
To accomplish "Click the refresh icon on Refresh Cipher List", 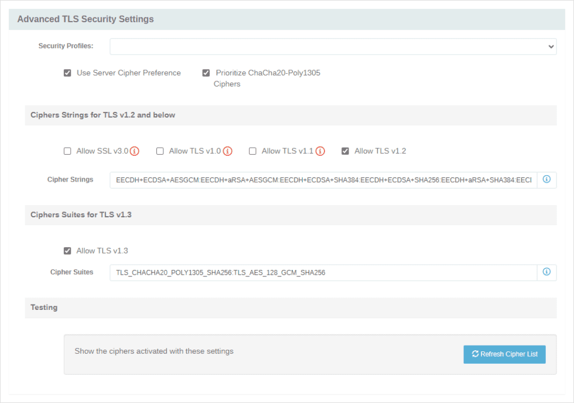I will point(474,354).
